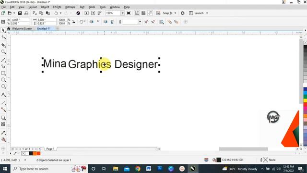Toggle the lock ratio padlock
The width and height of the screenshot is (307, 173).
[73, 22]
